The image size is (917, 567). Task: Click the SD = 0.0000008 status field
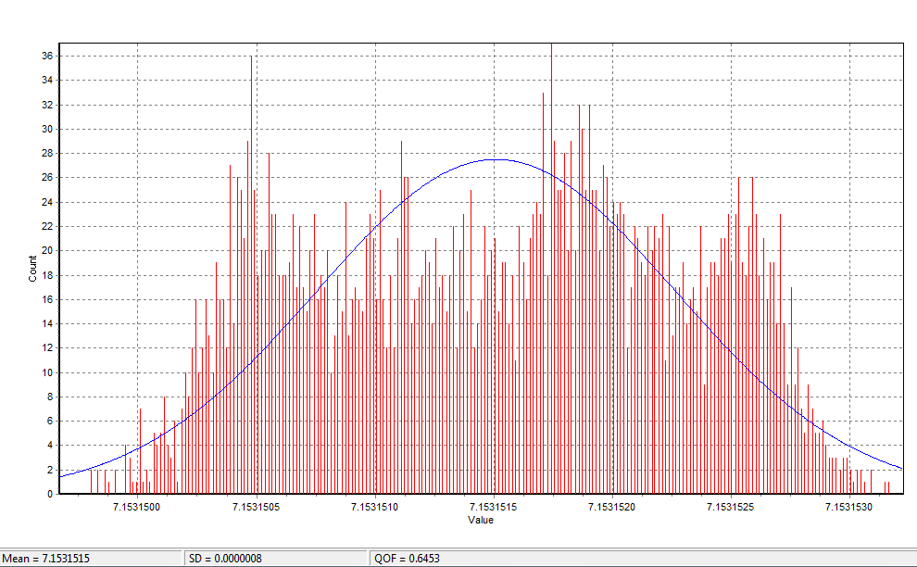coord(275,559)
